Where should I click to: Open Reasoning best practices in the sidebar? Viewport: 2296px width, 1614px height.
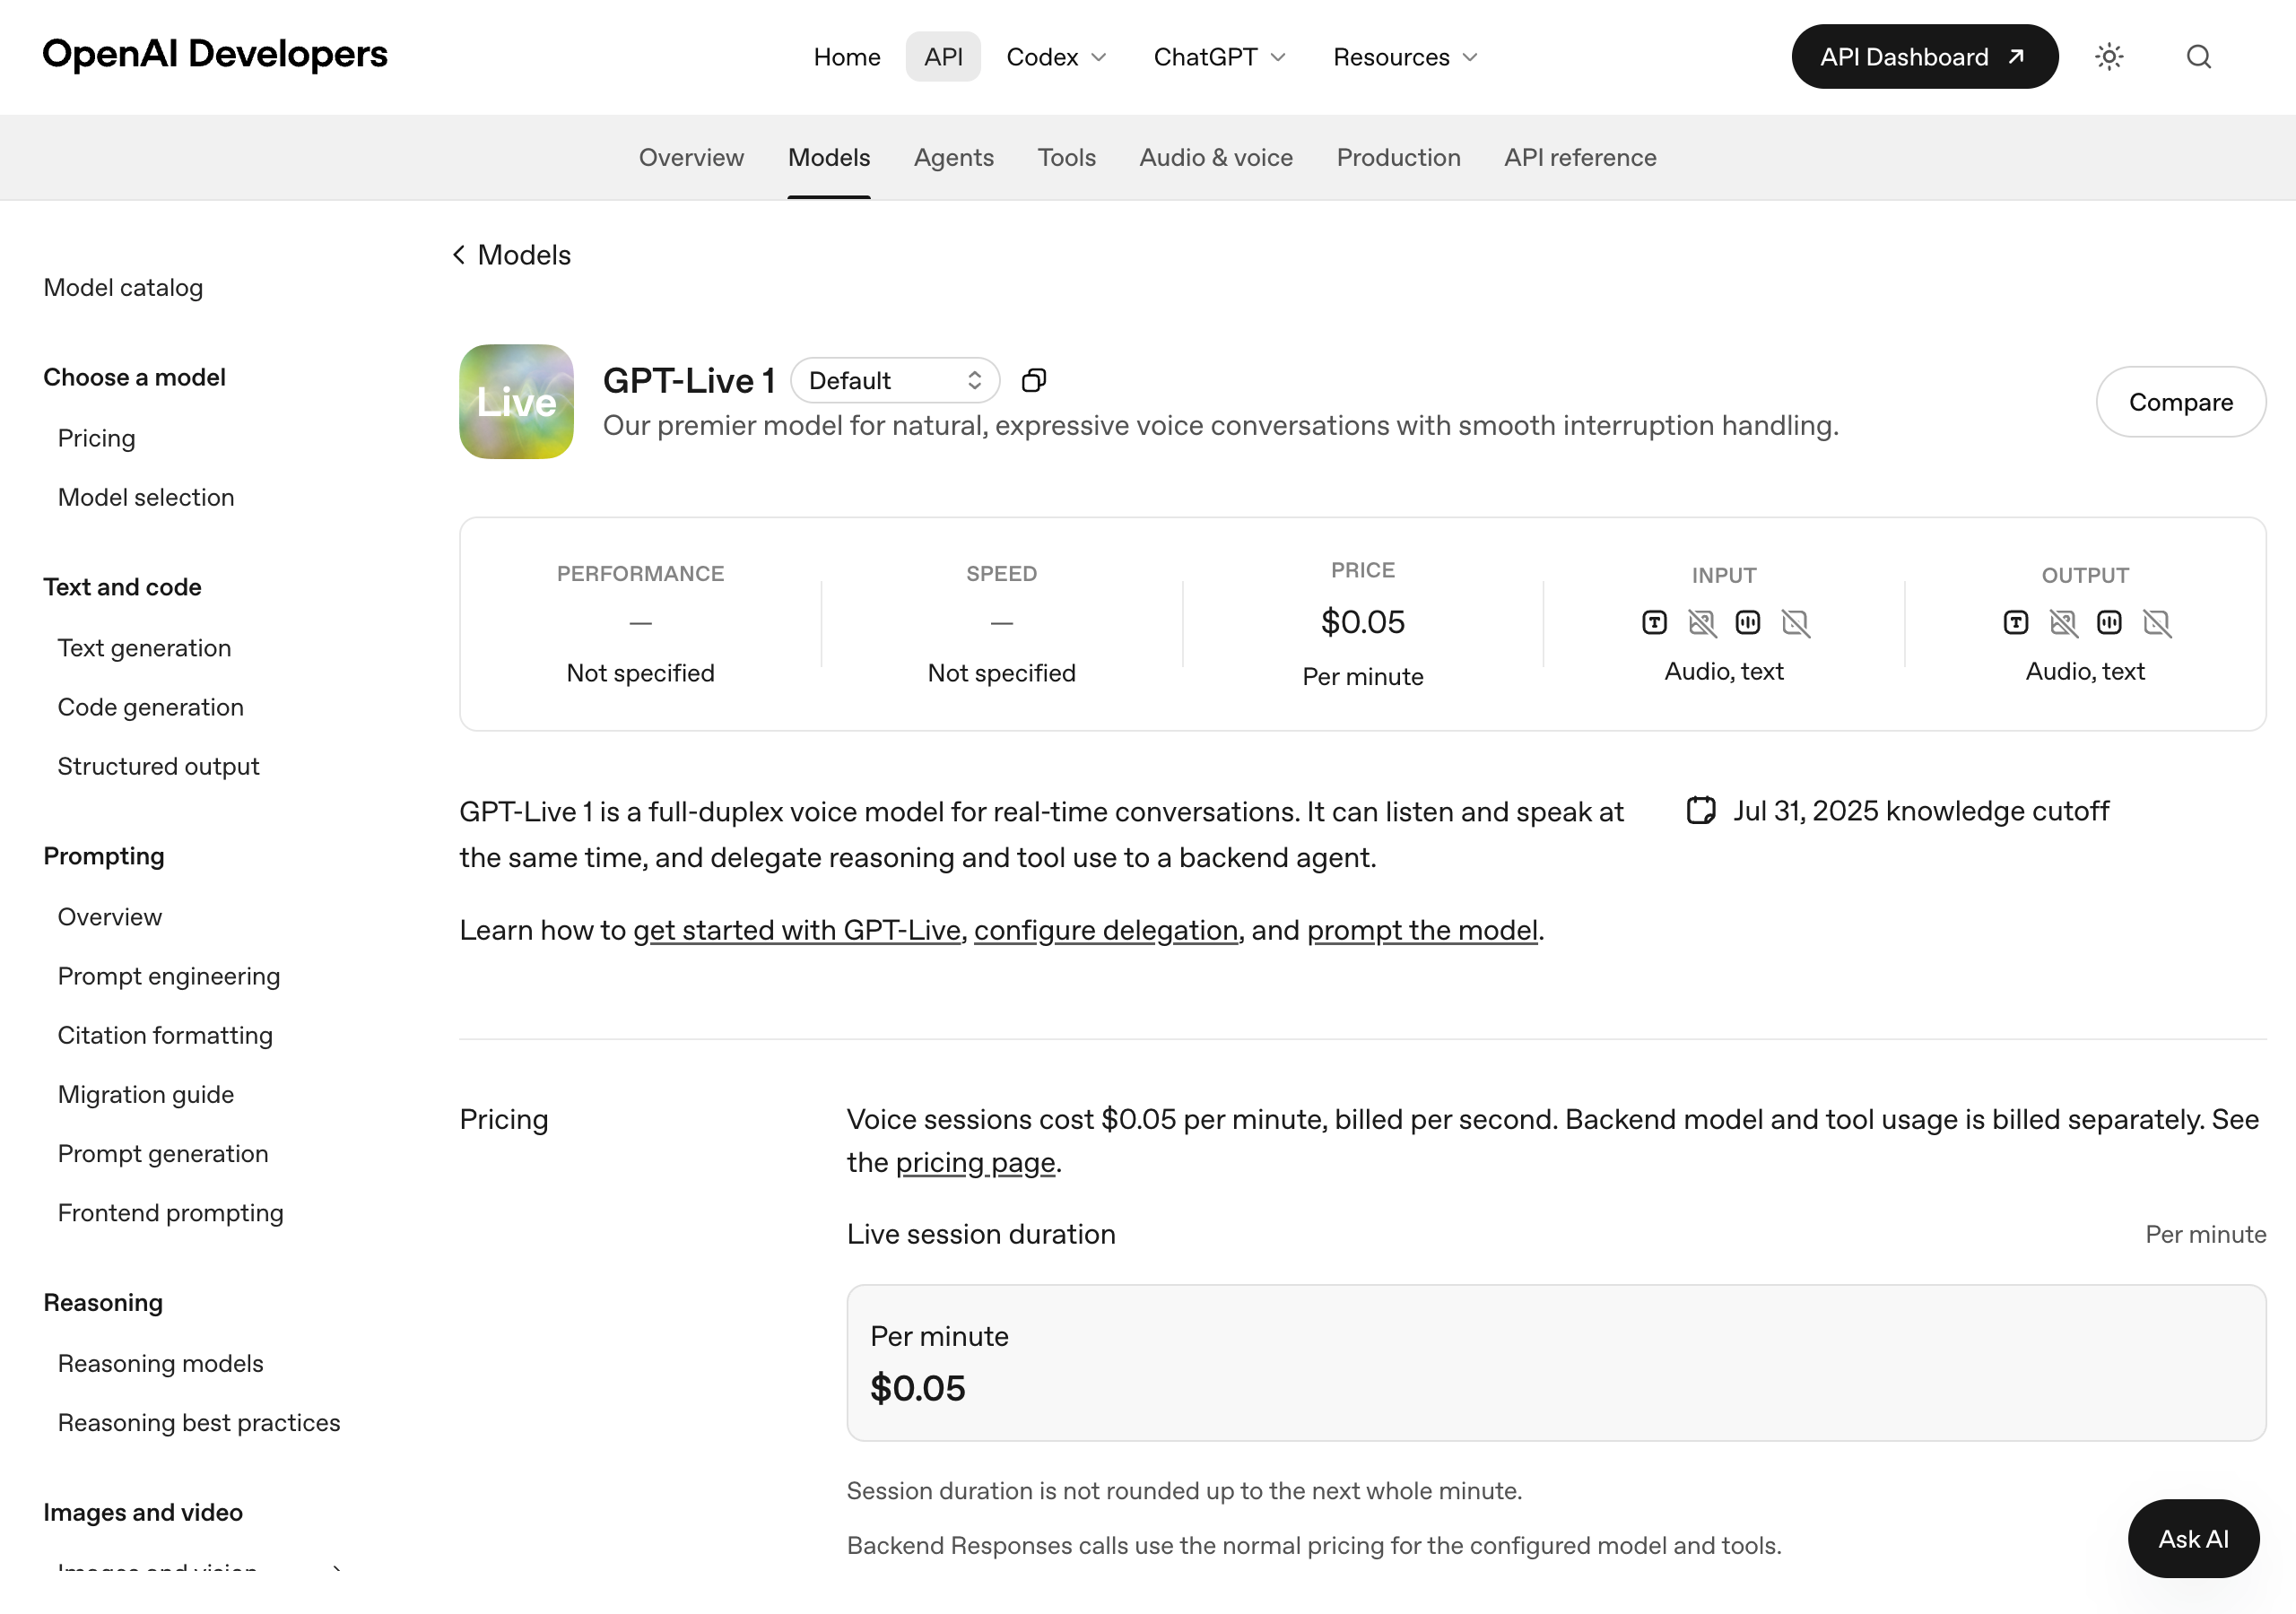199,1422
